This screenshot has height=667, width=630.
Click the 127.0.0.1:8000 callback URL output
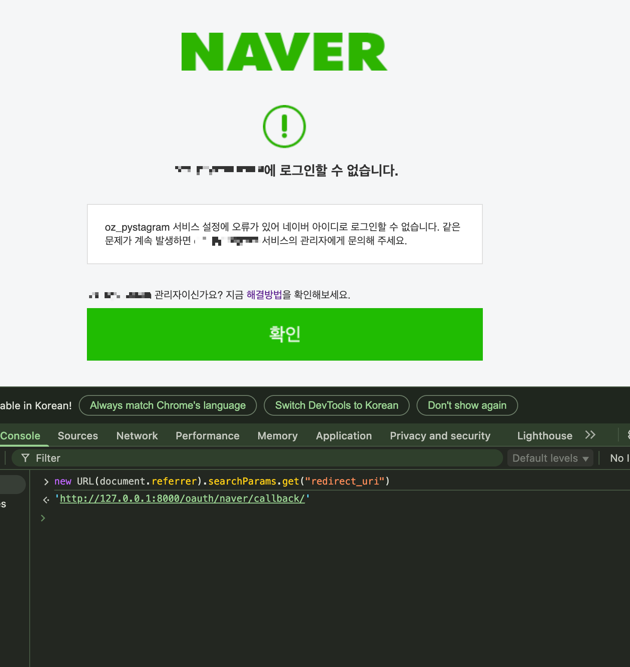pos(182,499)
